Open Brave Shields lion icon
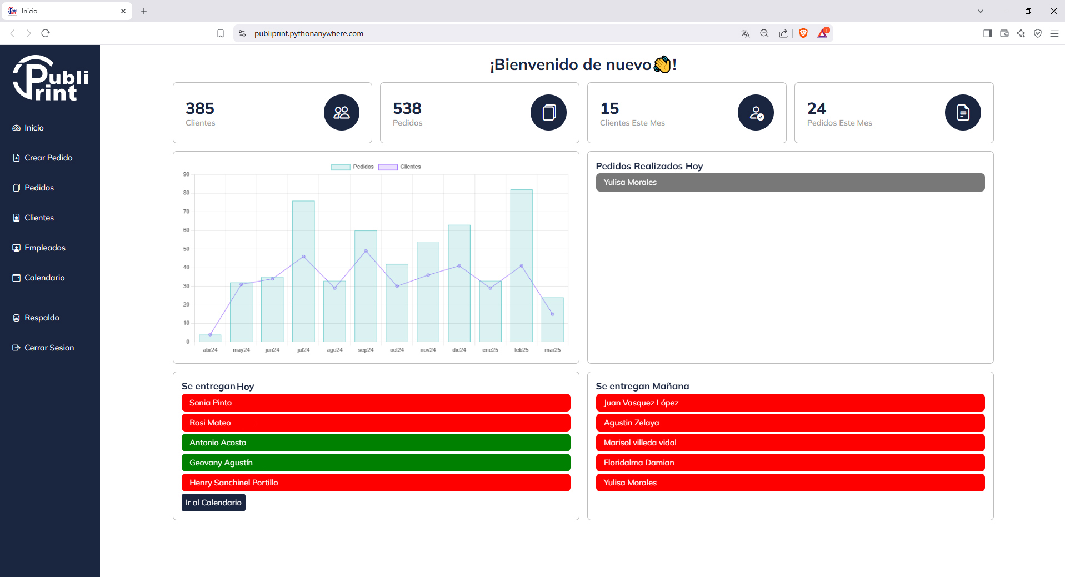The width and height of the screenshot is (1065, 577). 803,33
